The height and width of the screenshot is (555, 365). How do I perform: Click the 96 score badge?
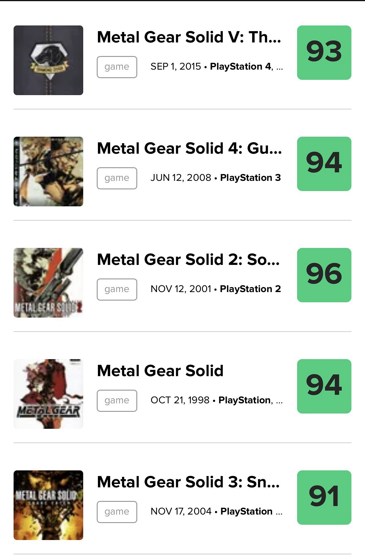tap(324, 275)
